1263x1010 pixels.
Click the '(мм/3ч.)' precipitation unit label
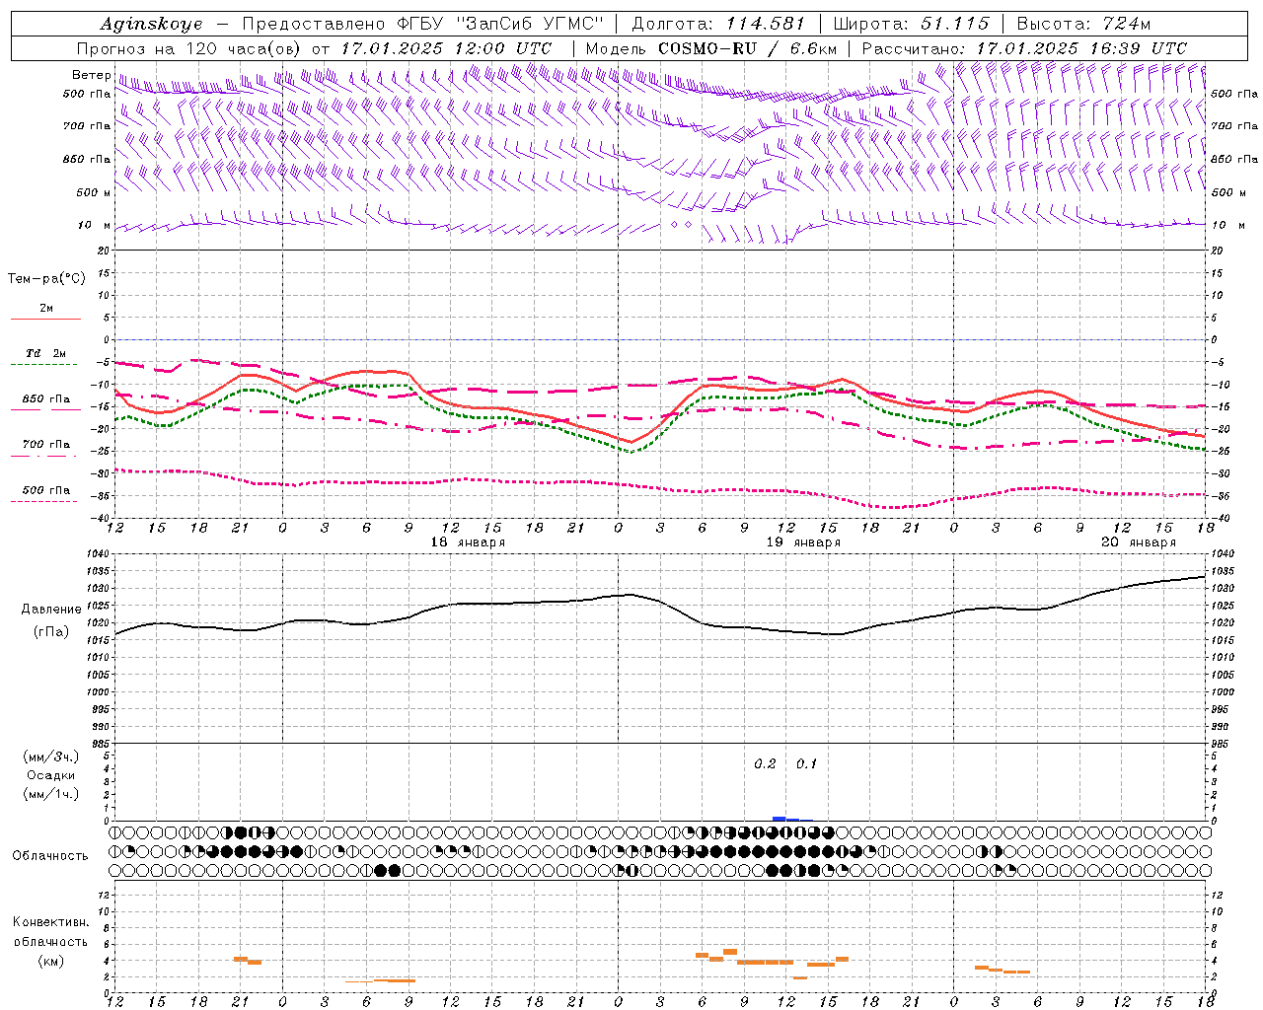(x=51, y=757)
